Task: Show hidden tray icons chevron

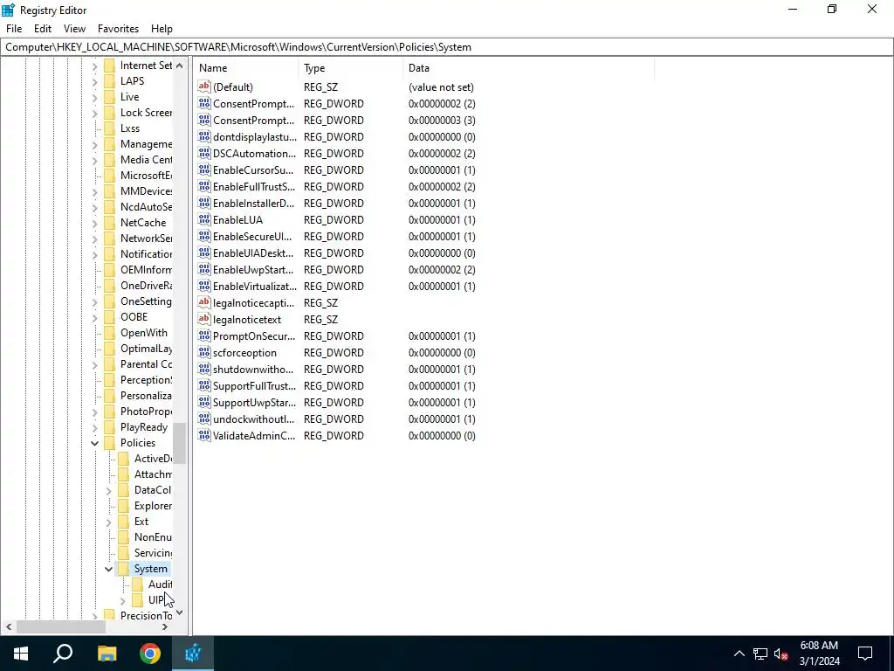Action: 739,654
